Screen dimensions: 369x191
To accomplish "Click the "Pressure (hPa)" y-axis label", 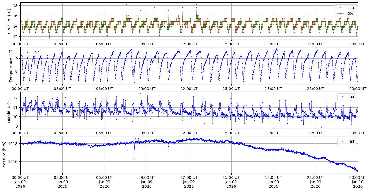I will [x=4, y=155].
